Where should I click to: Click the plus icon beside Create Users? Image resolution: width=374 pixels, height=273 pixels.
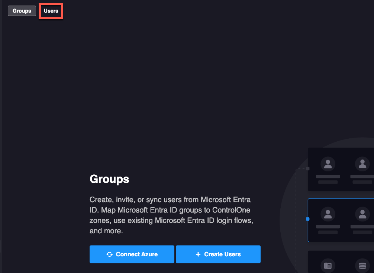click(x=198, y=254)
